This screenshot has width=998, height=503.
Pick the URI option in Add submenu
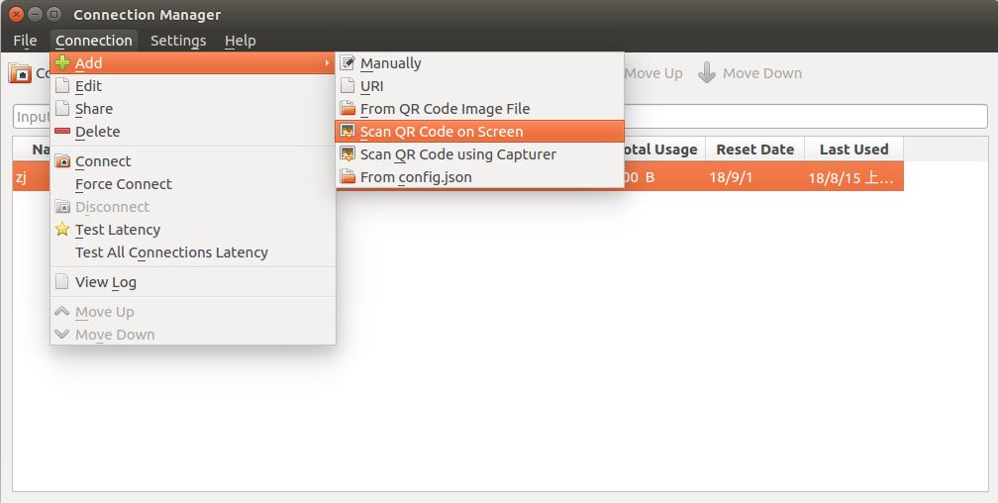(x=372, y=86)
